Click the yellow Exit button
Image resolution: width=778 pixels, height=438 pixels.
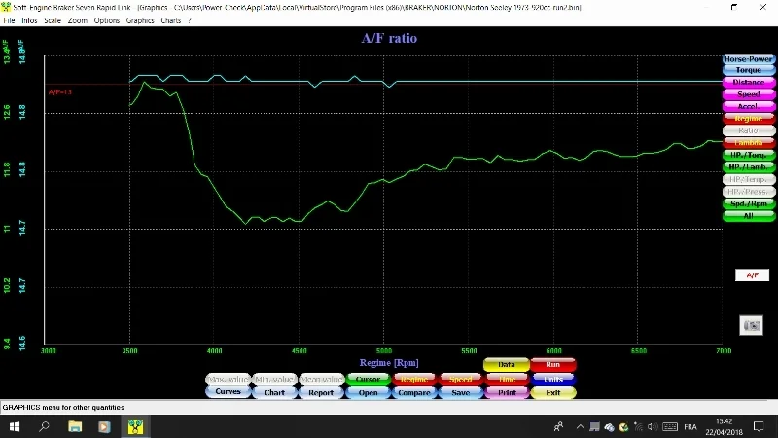[553, 393]
